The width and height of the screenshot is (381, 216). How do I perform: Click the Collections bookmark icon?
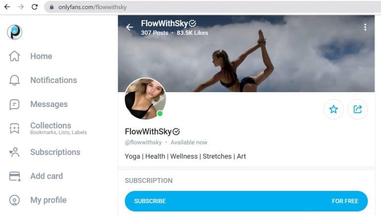pyautogui.click(x=14, y=128)
